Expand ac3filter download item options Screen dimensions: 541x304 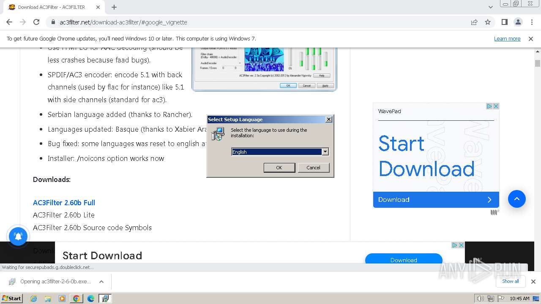101,282
